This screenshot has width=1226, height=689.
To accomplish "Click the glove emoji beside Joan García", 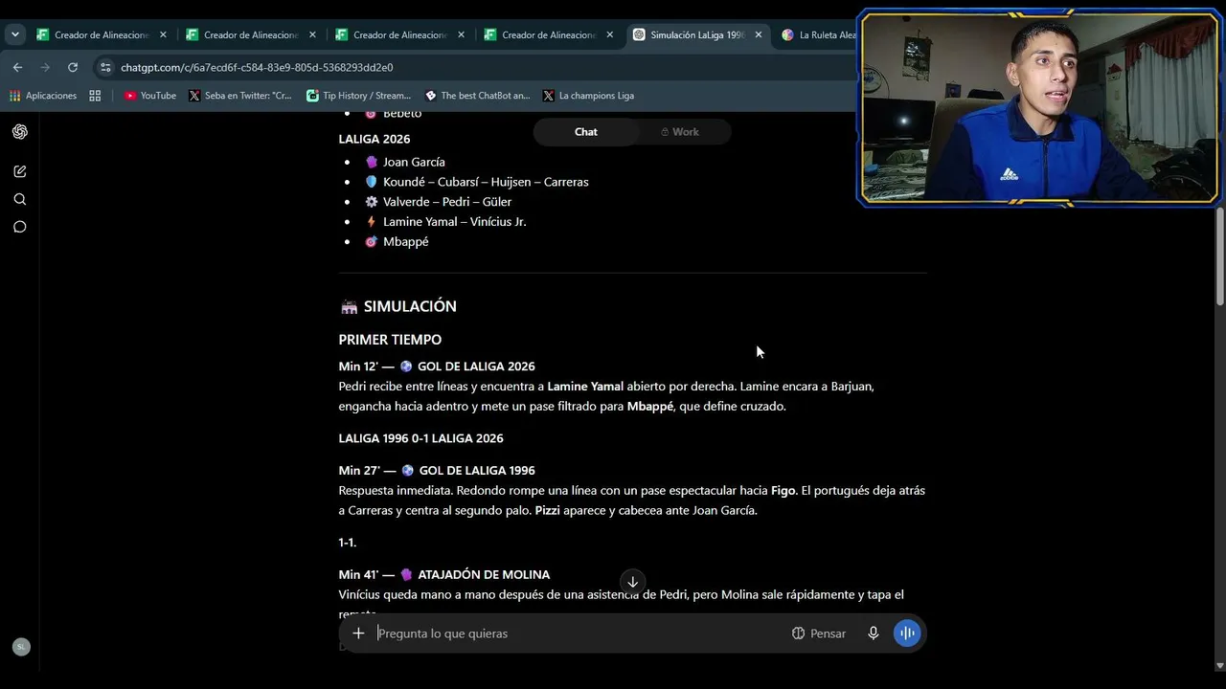I will point(372,163).
